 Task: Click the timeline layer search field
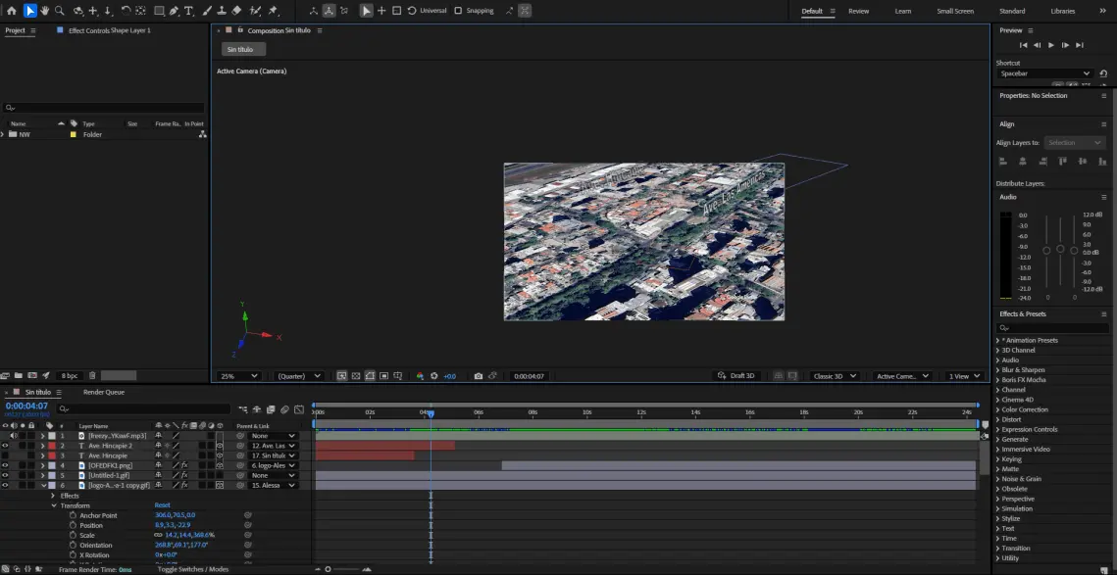click(x=142, y=408)
